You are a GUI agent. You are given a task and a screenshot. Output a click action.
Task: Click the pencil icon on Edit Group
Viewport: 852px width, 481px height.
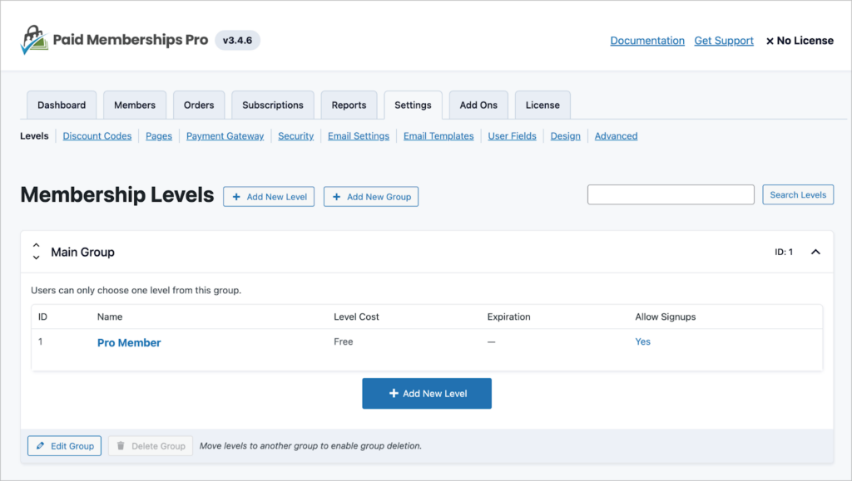(40, 445)
